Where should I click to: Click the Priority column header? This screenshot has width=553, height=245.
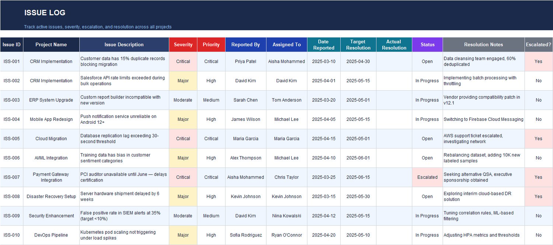[211, 44]
